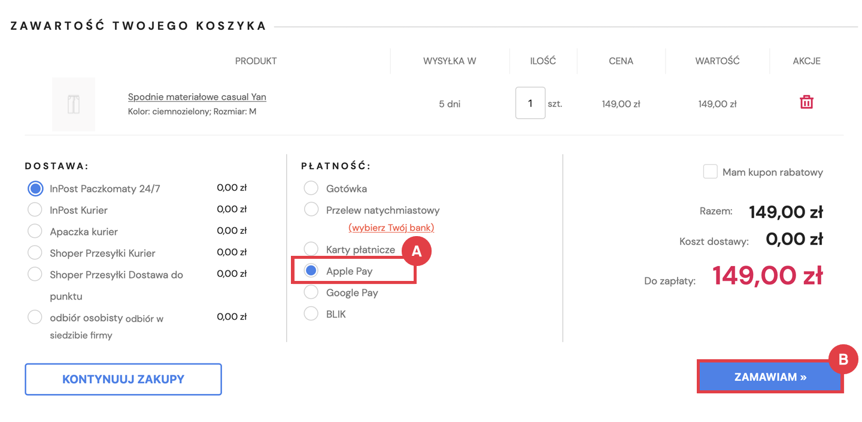Click the Kolor: ciemnozielony; Rozmiar: M text

click(192, 111)
